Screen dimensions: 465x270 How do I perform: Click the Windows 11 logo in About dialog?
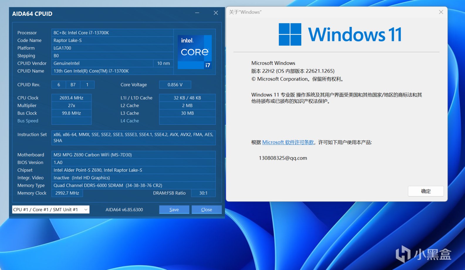click(340, 35)
